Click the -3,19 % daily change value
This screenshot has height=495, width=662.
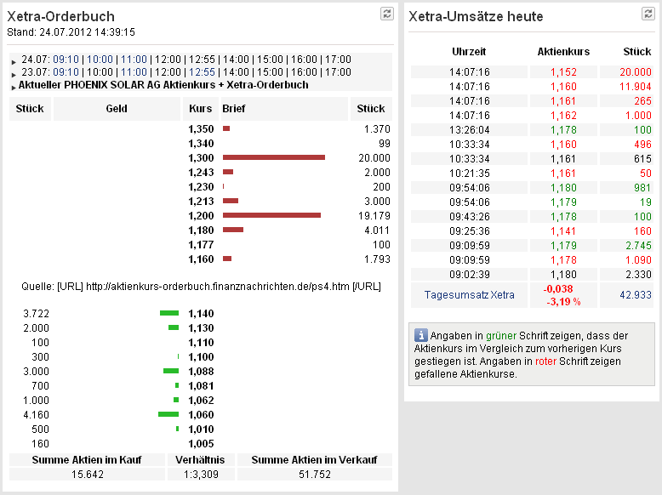[563, 302]
